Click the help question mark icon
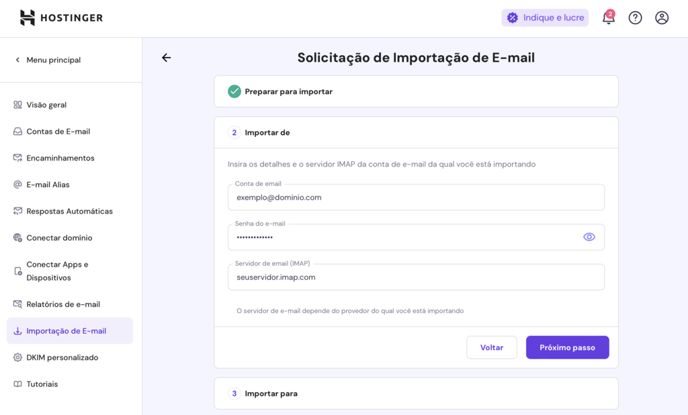 click(x=635, y=17)
